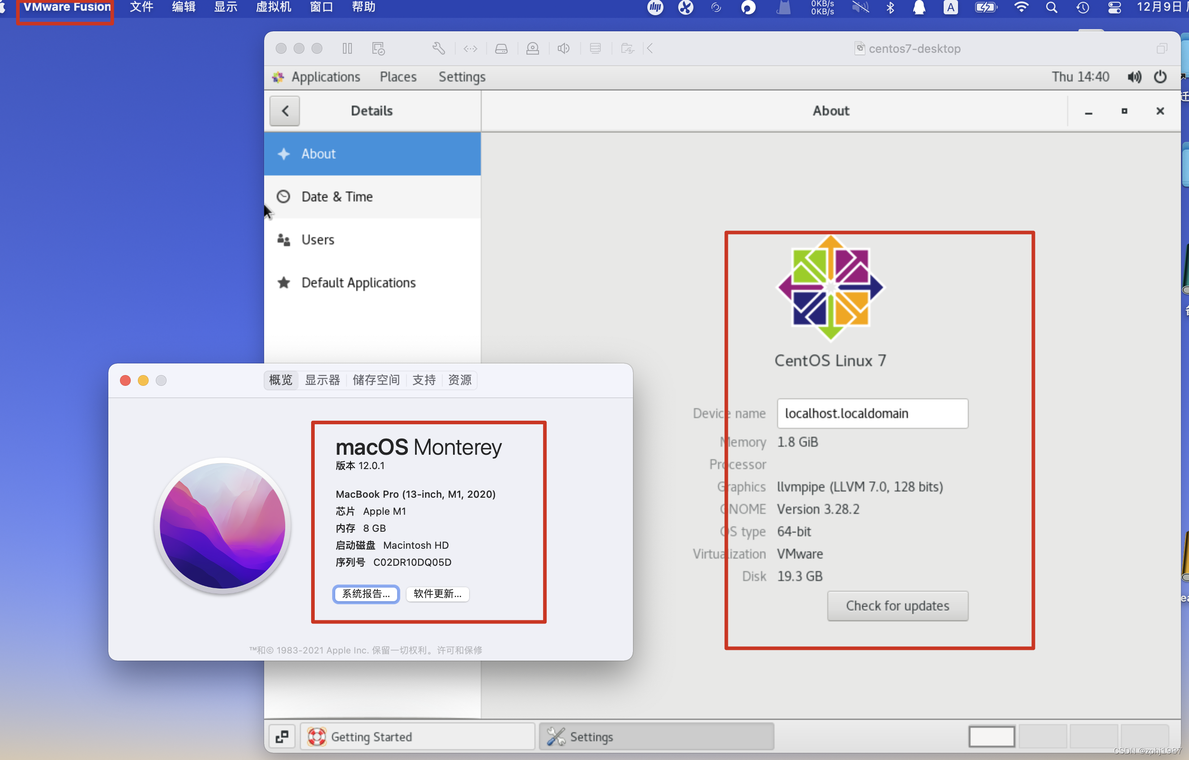Click the Bluetooth icon in menu bar
This screenshot has height=760, width=1189.
point(890,7)
